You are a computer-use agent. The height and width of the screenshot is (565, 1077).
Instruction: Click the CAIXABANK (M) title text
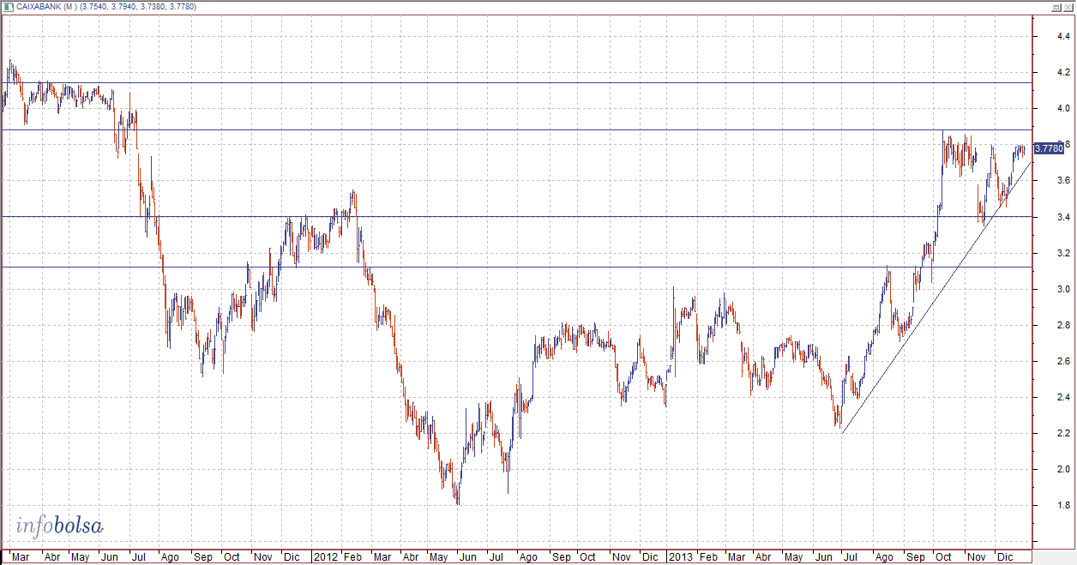[x=48, y=7]
